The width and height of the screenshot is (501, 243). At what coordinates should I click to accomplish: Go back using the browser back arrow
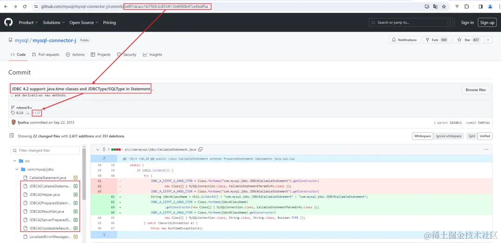coord(6,6)
